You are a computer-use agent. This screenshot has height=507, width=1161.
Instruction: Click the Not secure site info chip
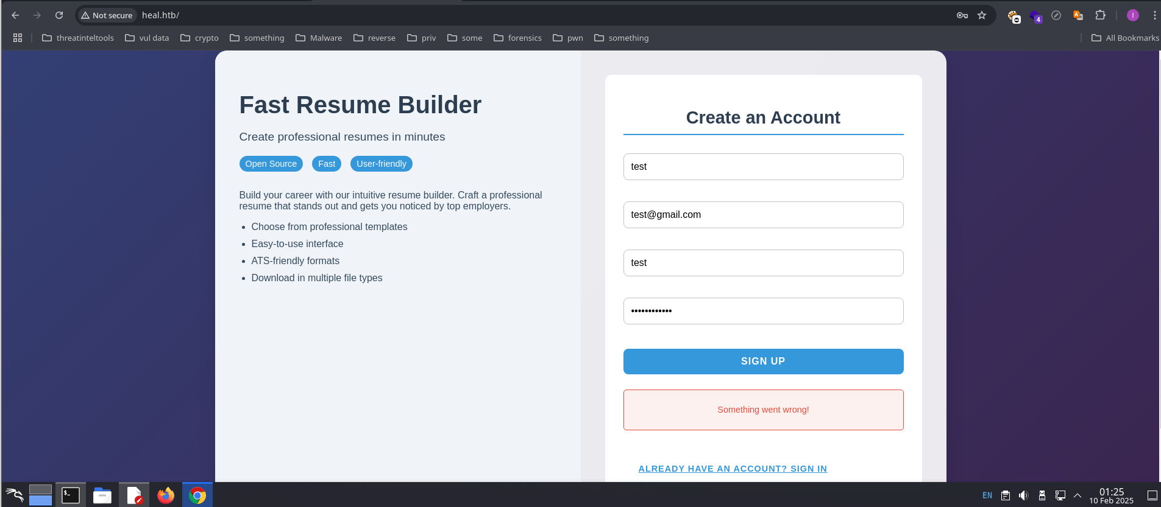(x=107, y=15)
